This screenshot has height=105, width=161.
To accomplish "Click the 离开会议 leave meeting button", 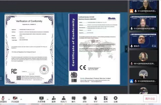I will click(x=150, y=99).
